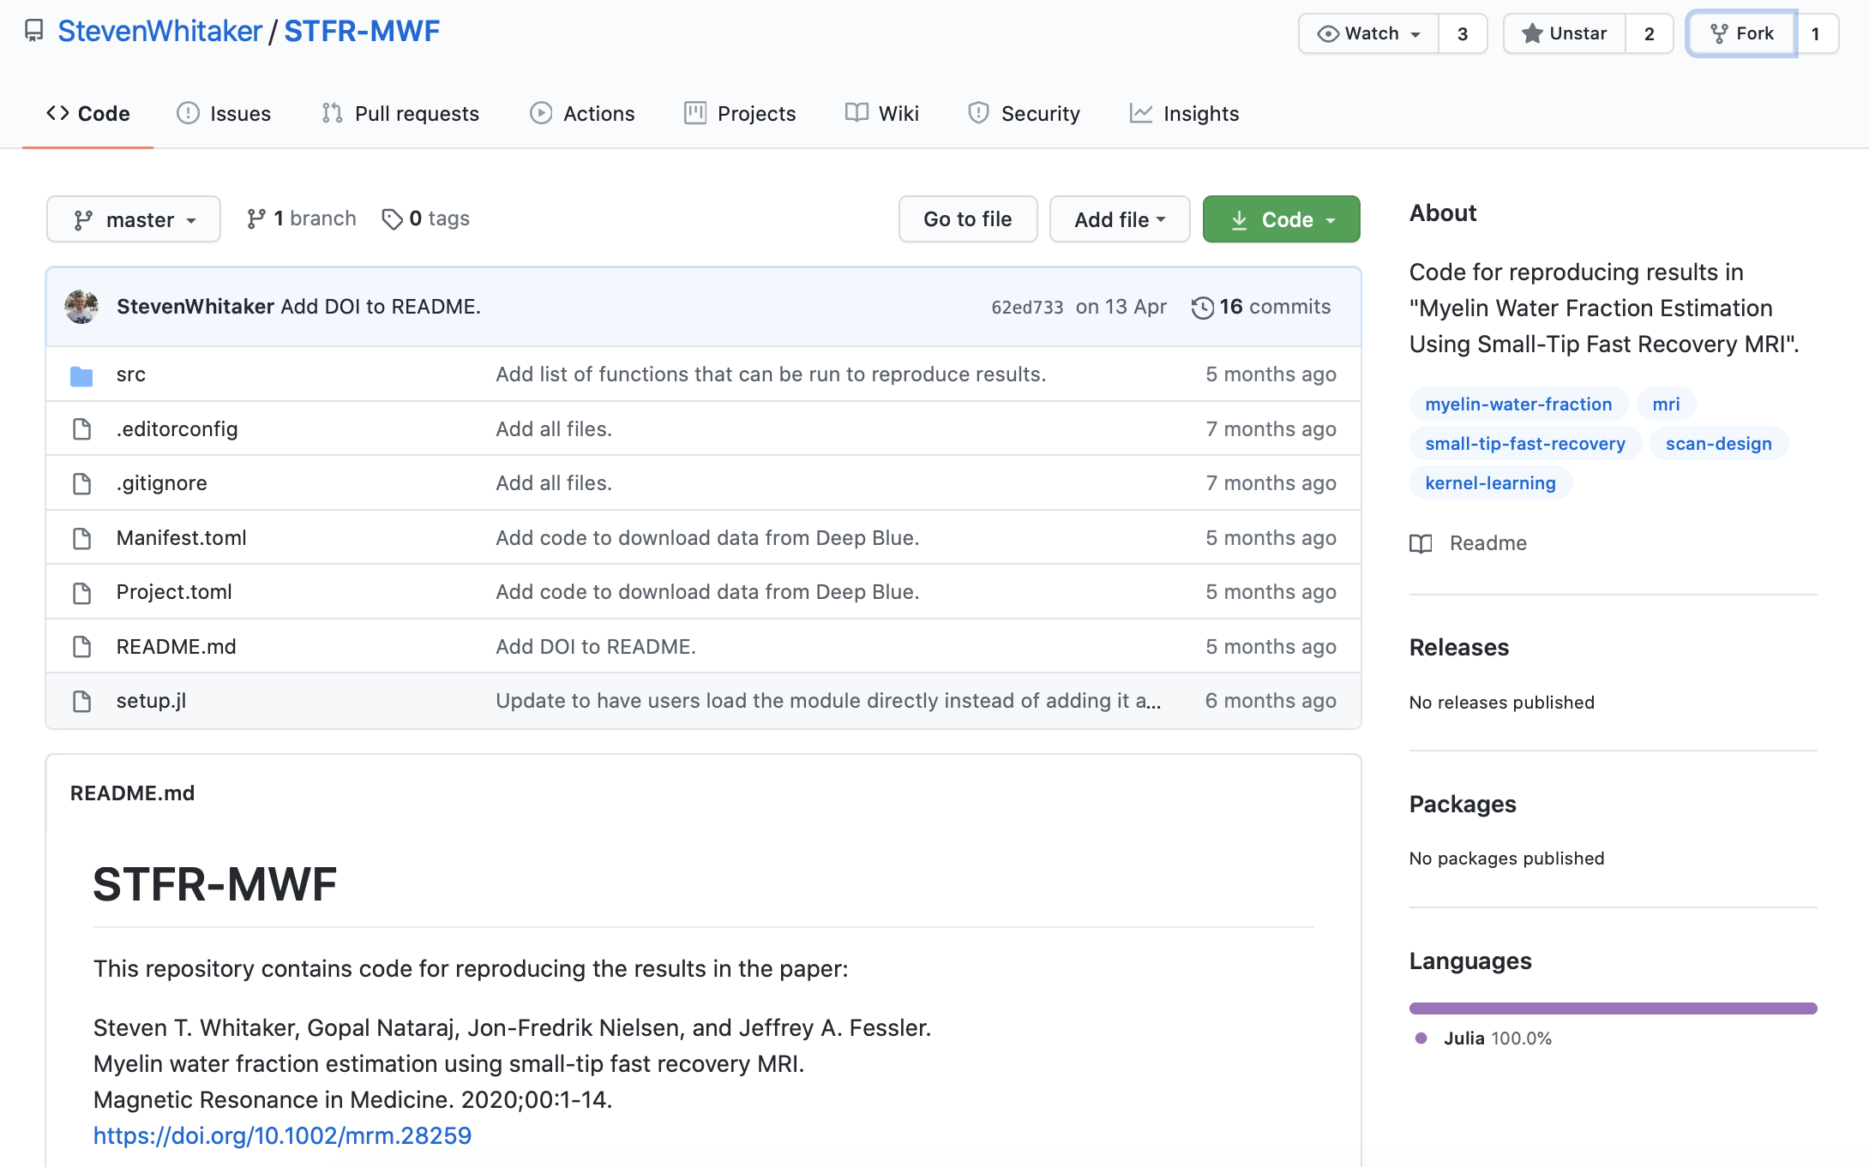Screen dimensions: 1869x1167
Task: Click the tag icon next to 0 tags
Action: point(392,219)
